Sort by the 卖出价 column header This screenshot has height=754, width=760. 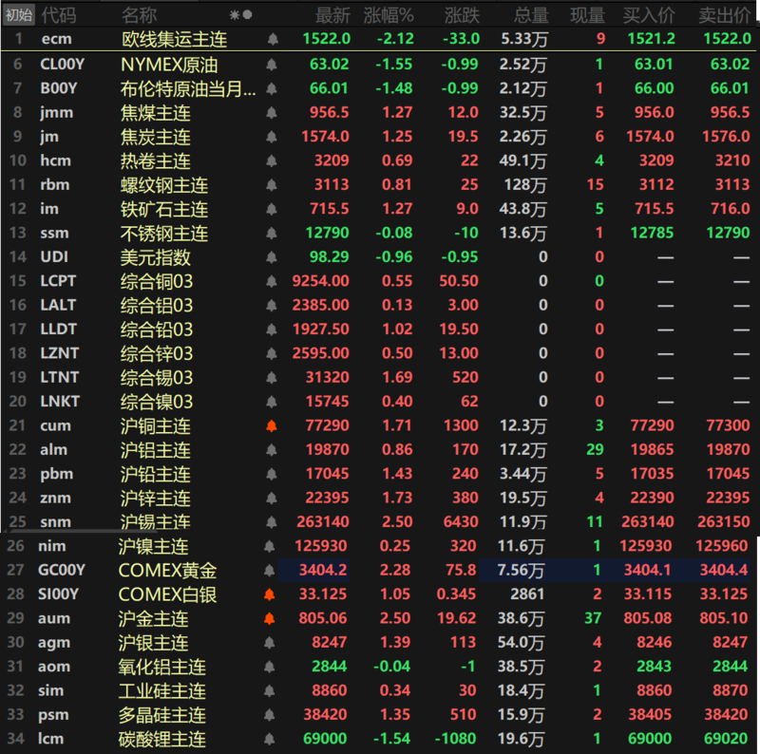[724, 15]
